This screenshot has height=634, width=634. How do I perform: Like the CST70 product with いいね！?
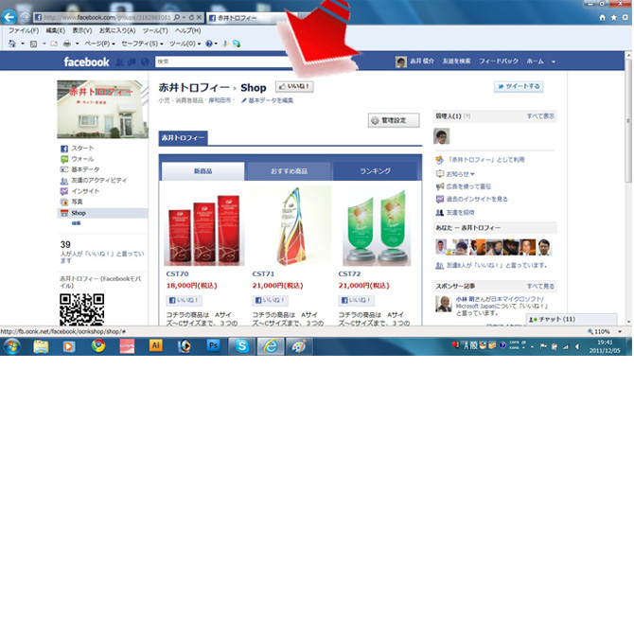tap(185, 300)
